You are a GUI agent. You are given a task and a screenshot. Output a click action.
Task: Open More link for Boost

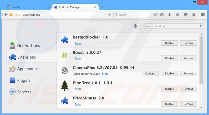click(x=78, y=58)
